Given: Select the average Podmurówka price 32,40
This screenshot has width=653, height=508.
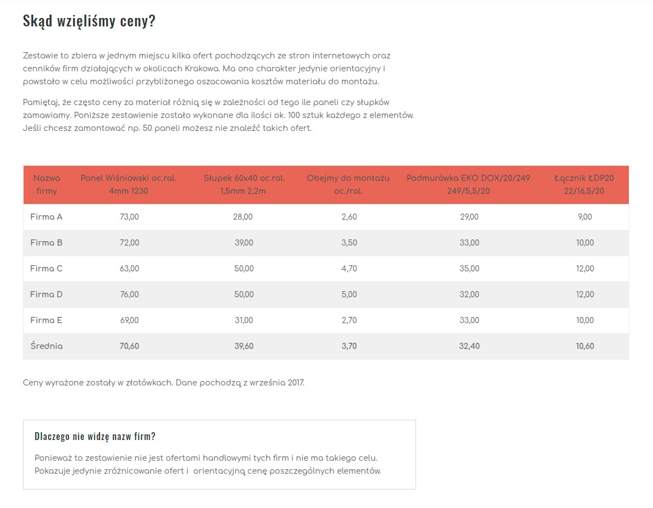Looking at the screenshot, I should click(x=469, y=346).
